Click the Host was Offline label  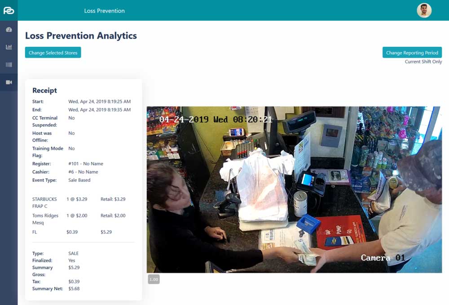click(x=42, y=137)
